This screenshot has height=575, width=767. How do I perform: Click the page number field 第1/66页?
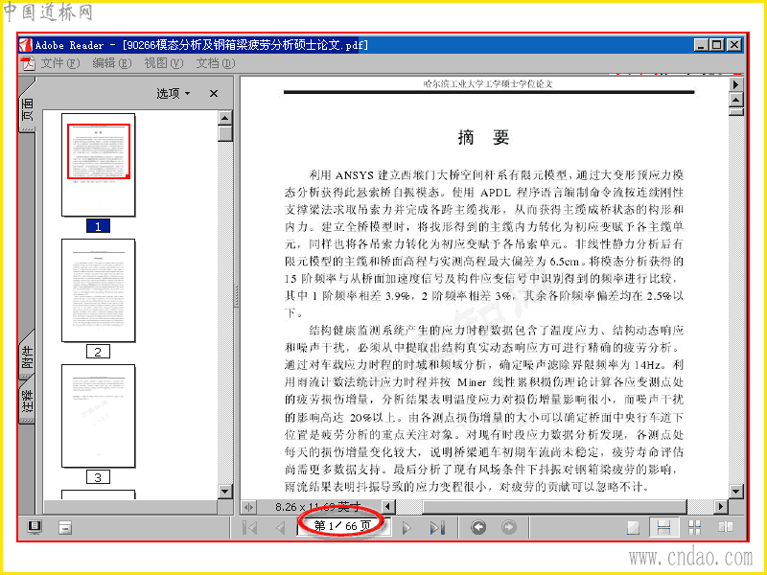pyautogui.click(x=343, y=526)
